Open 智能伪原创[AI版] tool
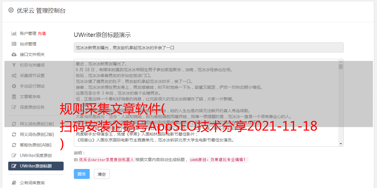 click(x=36, y=145)
